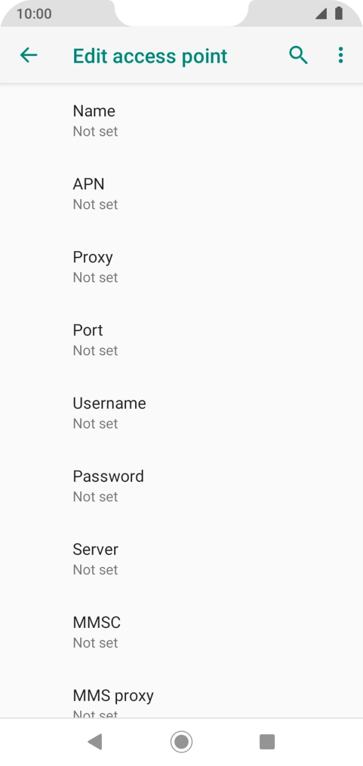Viewport: 363px width, 766px height.
Task: Open the MMSC setting
Action: [181, 631]
